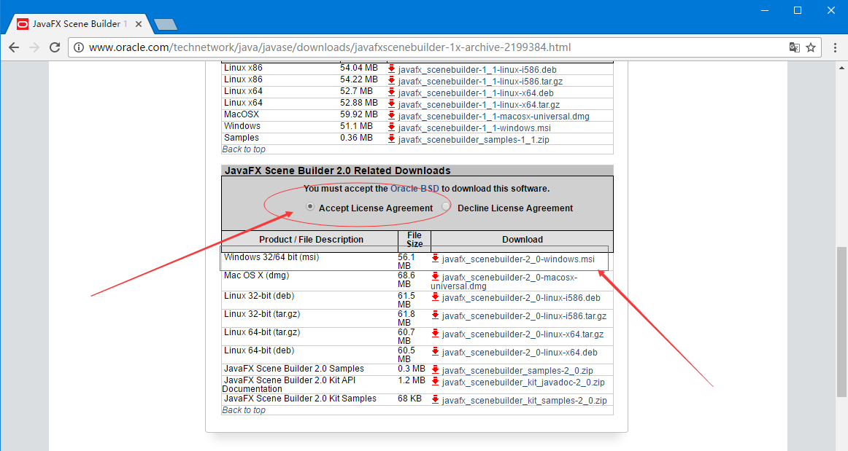
Task: Download javafx_scenebuilder-1_1-linux-x64.tar.gz
Action: (479, 105)
